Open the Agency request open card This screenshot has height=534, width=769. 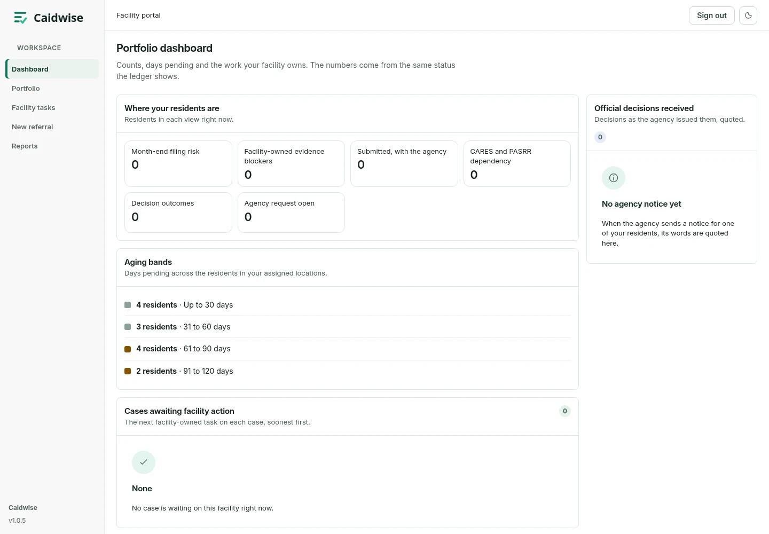291,213
